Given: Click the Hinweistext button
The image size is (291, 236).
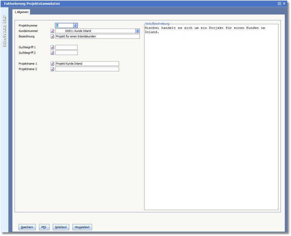Looking at the screenshot, I should (x=82, y=227).
